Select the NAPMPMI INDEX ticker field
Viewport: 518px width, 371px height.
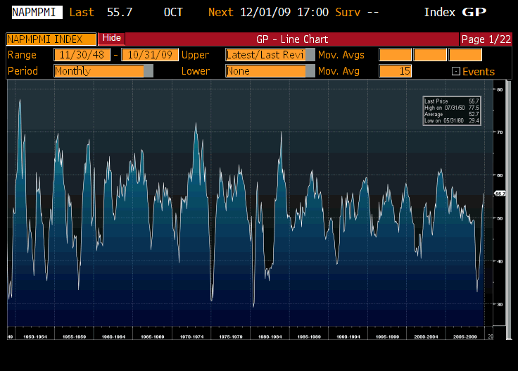[x=51, y=39]
